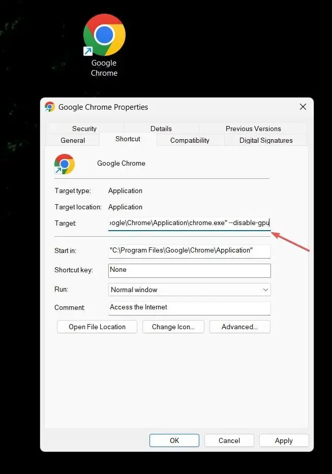
Task: Open the Previous Versions tab
Action: [253, 129]
